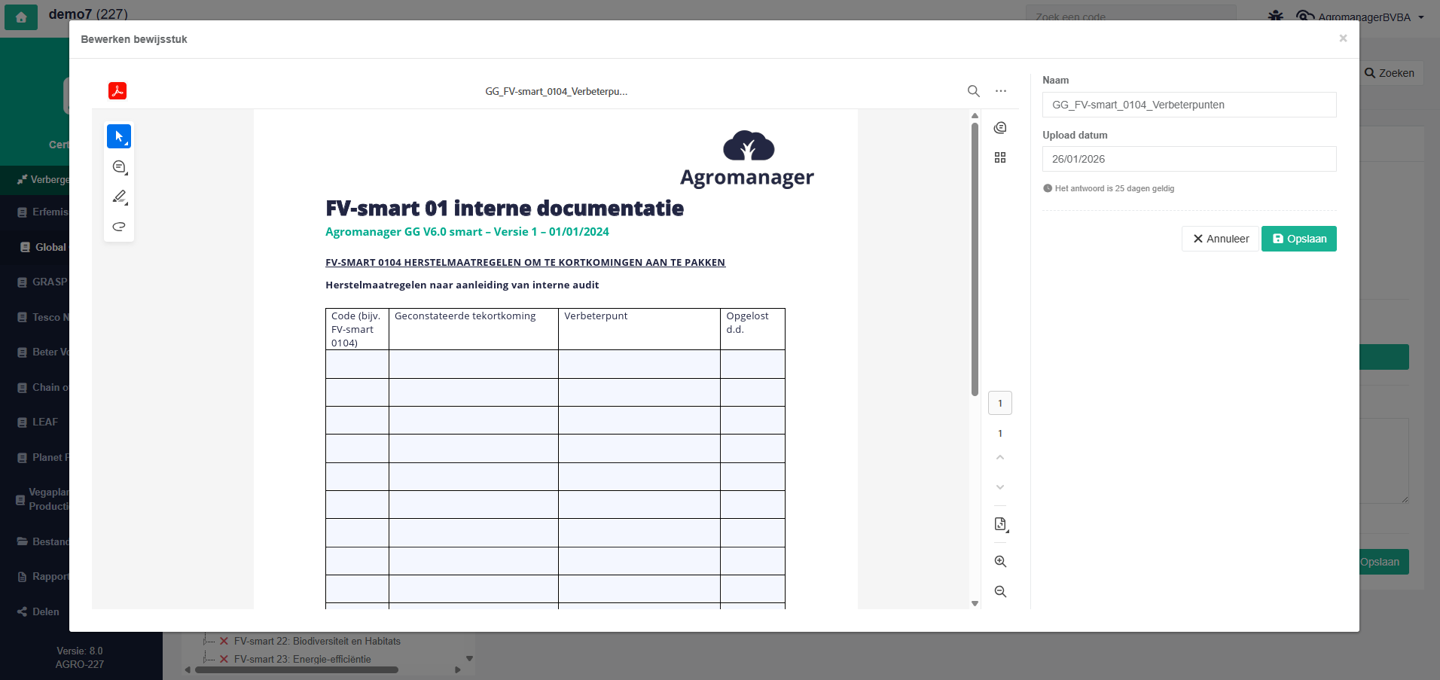Open the comments panel icon
The width and height of the screenshot is (1440, 680).
point(1000,128)
